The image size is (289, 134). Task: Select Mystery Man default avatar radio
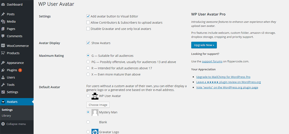88,112
